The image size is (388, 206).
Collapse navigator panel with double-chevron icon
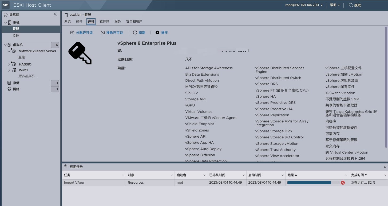[55, 14]
